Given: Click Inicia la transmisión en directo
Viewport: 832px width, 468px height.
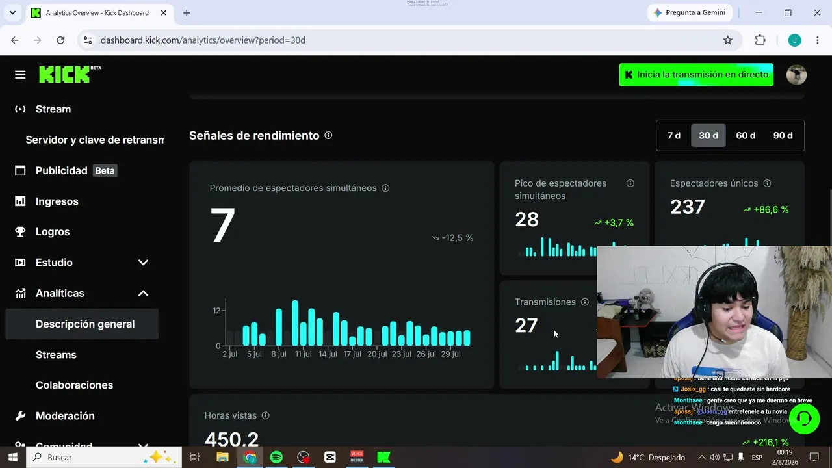Looking at the screenshot, I should pyautogui.click(x=696, y=75).
